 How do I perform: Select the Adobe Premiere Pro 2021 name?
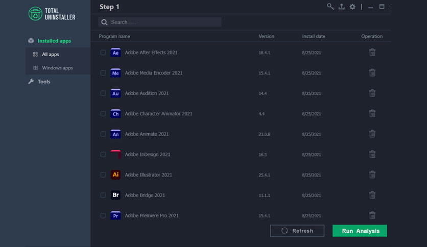(x=152, y=216)
